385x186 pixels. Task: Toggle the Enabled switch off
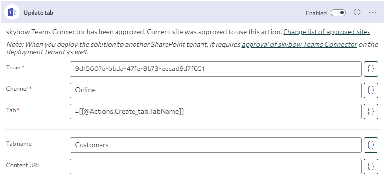tap(338, 13)
